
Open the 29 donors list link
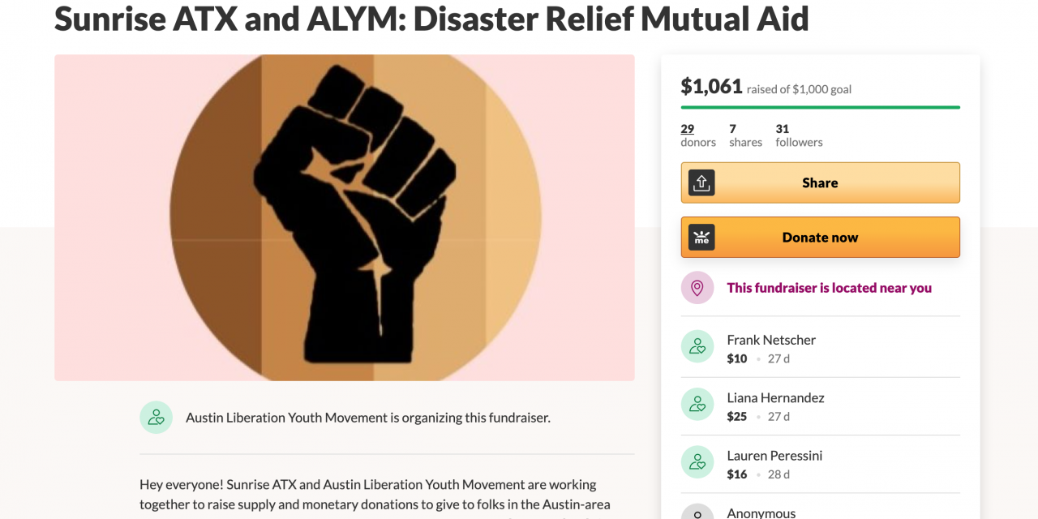click(688, 129)
